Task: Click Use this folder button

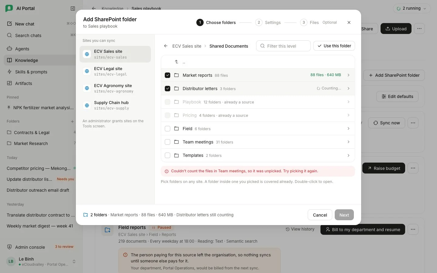Action: tap(334, 46)
